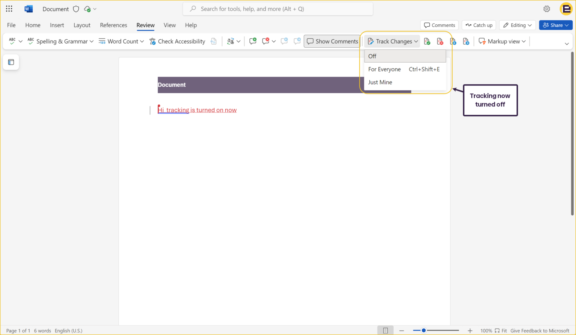Image resolution: width=576 pixels, height=335 pixels.
Task: Open the Word Count tool
Action: (x=118, y=41)
